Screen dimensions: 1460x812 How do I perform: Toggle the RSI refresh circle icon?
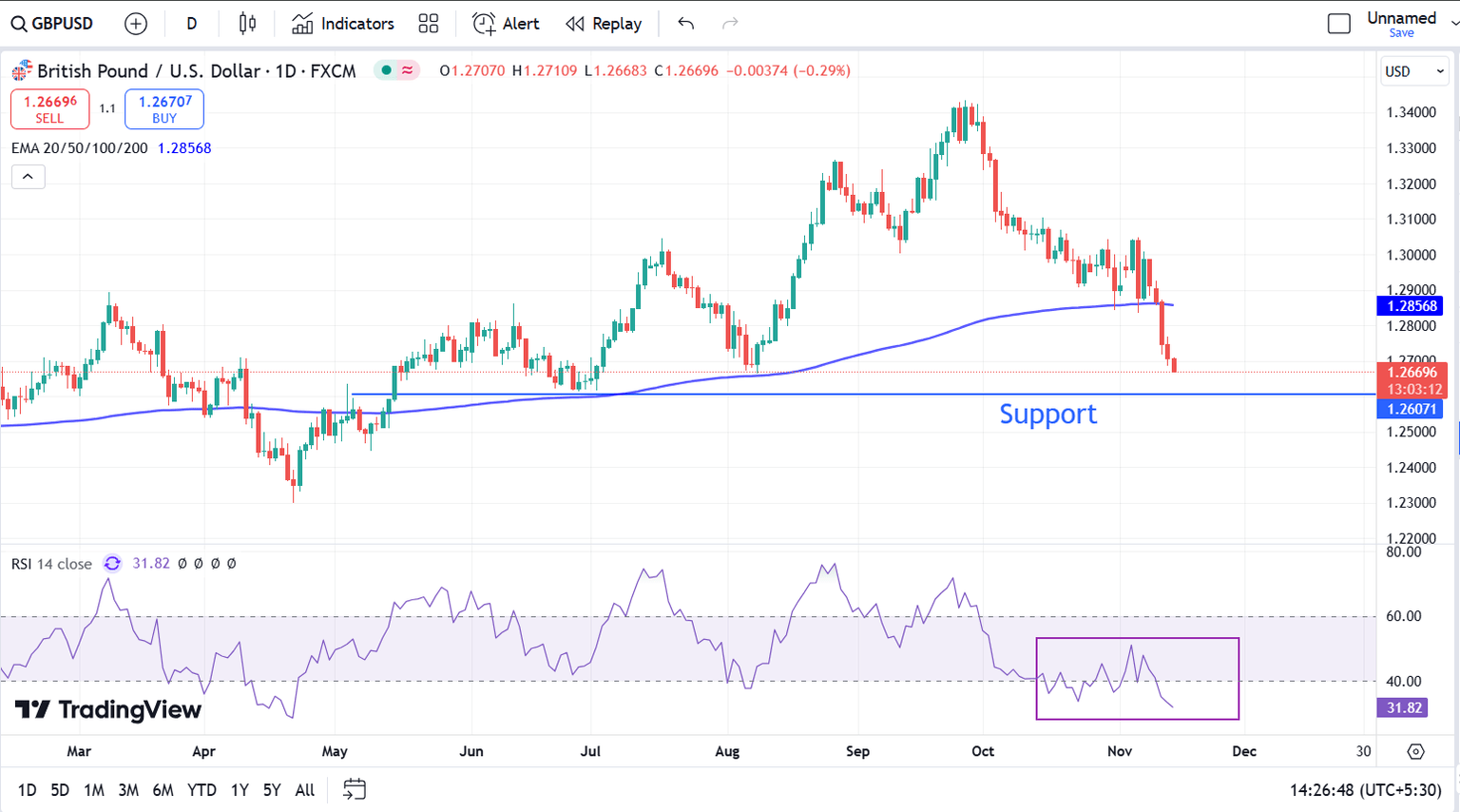(112, 564)
